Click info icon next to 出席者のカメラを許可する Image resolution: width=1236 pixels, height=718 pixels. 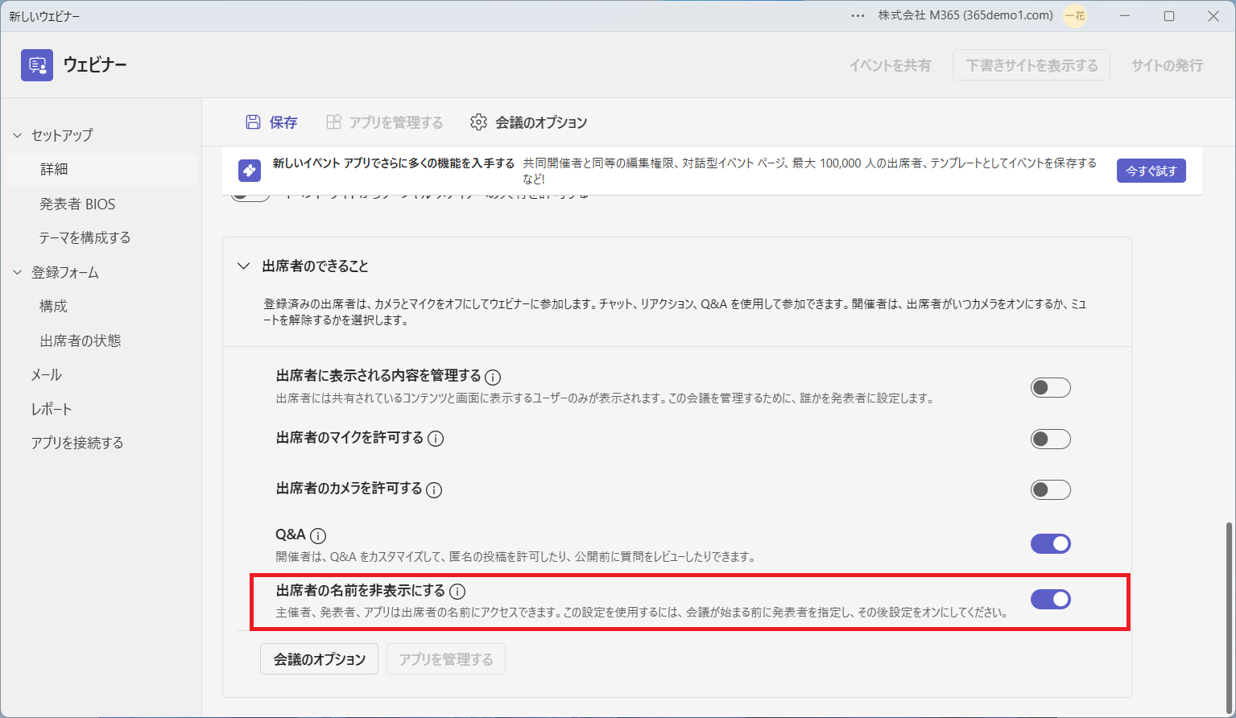pyautogui.click(x=434, y=489)
